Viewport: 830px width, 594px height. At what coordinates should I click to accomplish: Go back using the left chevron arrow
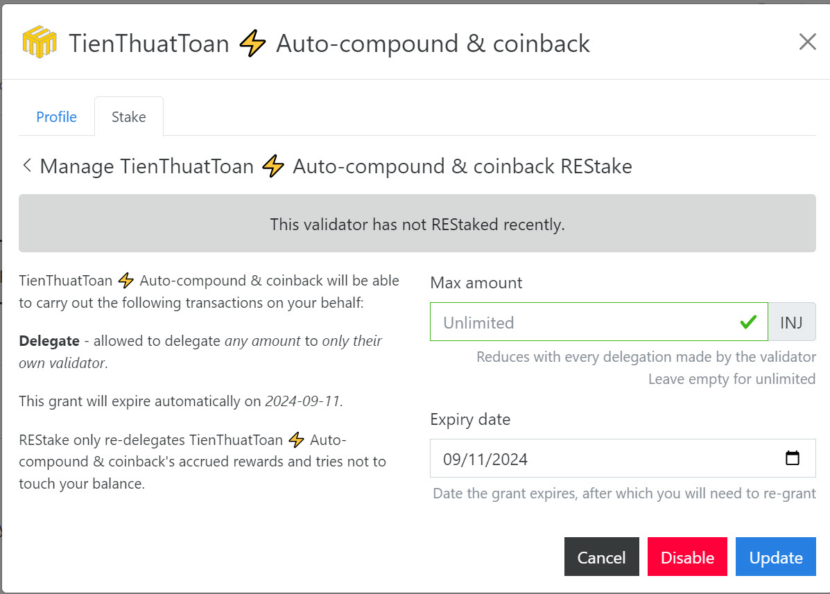pyautogui.click(x=27, y=166)
